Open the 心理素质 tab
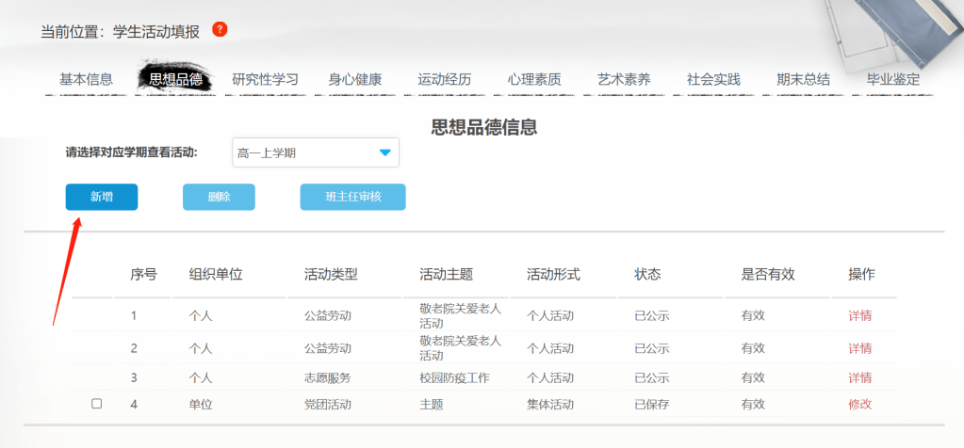Screen dimensions: 964x448 534,80
